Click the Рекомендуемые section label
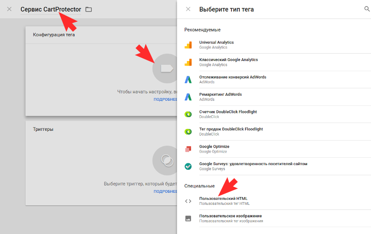Screen dimensions: 371x234 tap(202, 30)
